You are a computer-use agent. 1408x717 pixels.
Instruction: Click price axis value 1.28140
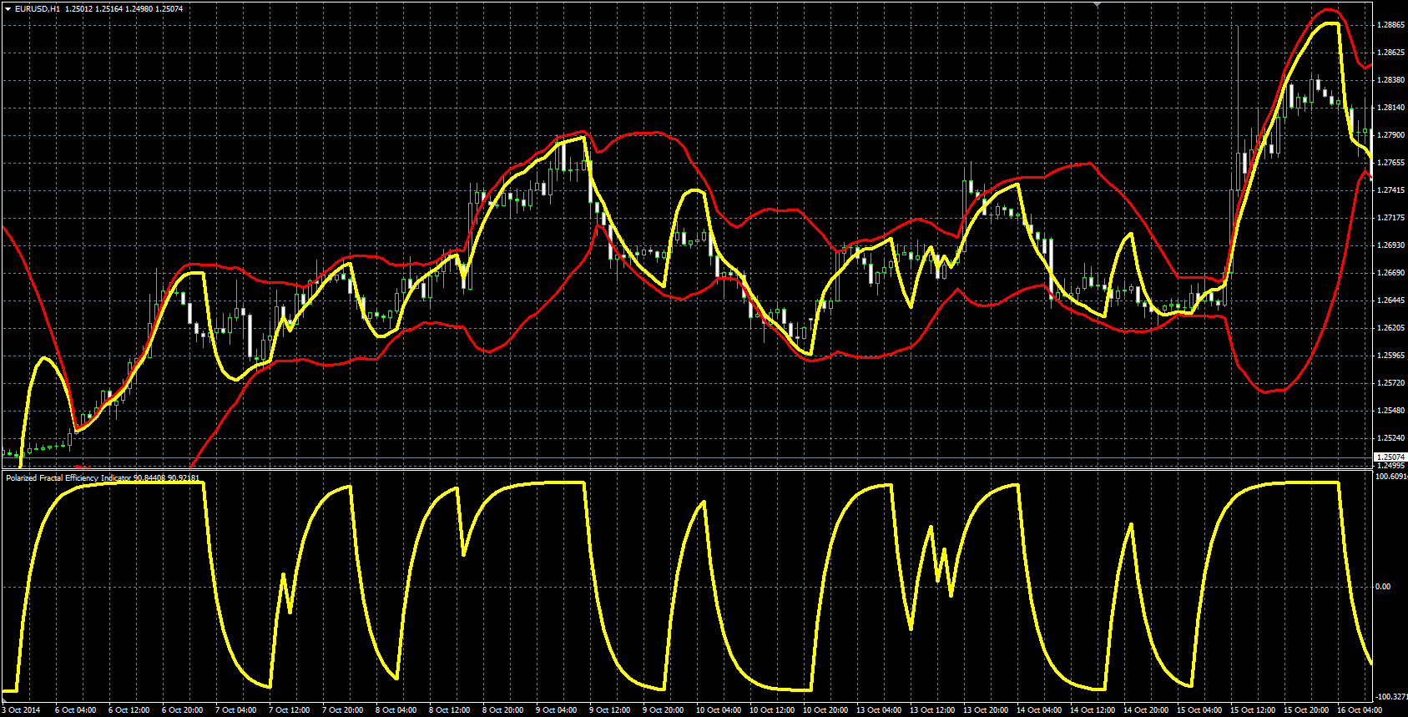click(1390, 108)
